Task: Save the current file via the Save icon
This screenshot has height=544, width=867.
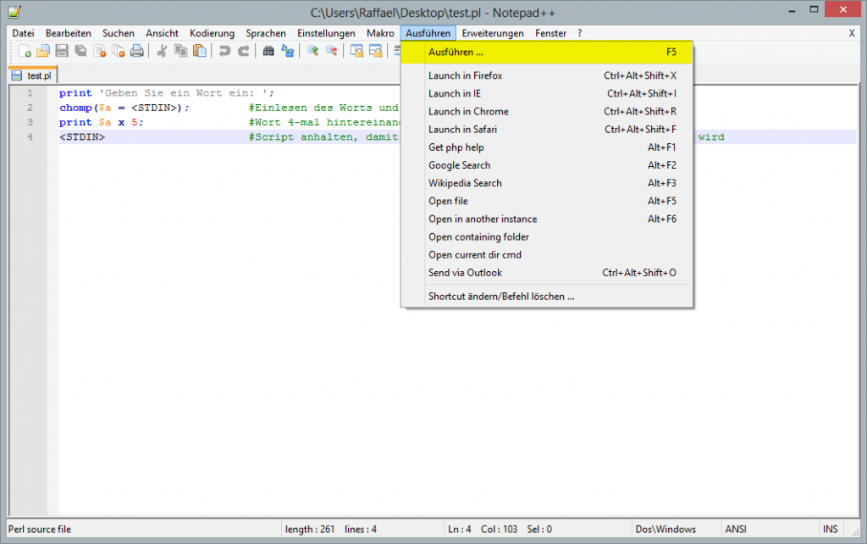Action: click(60, 51)
